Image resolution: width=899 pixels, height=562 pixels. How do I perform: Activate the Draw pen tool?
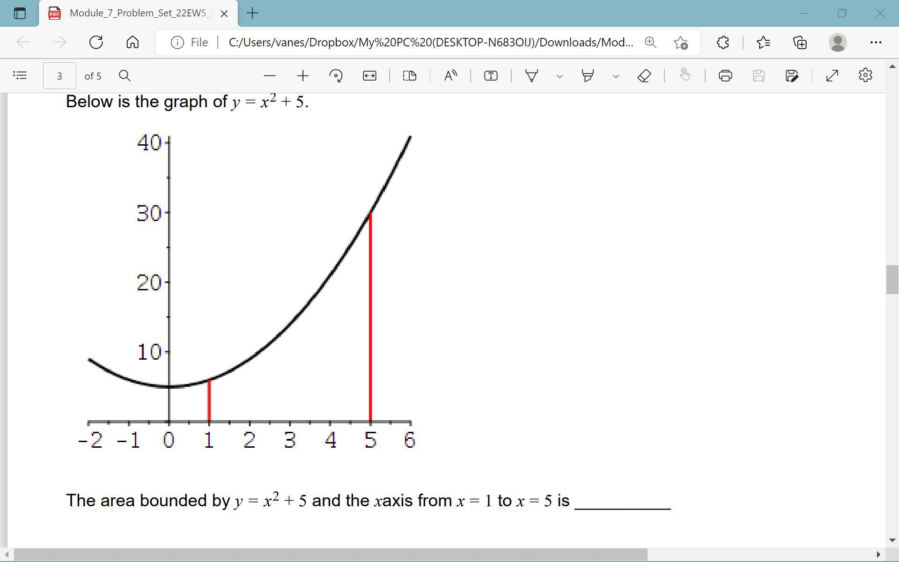531,75
